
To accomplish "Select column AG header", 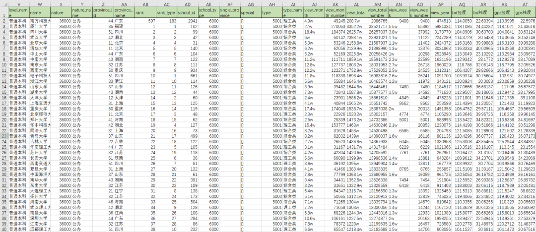I will (251, 3).
